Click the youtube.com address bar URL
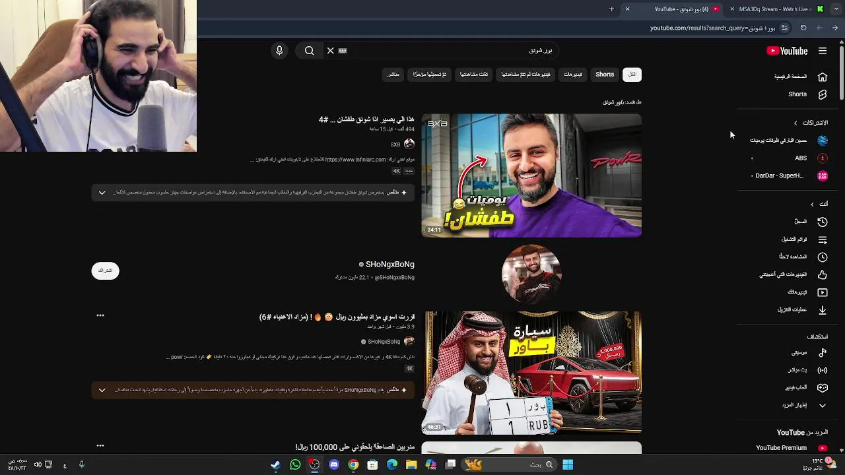Image resolution: width=845 pixels, height=475 pixels. [x=712, y=28]
